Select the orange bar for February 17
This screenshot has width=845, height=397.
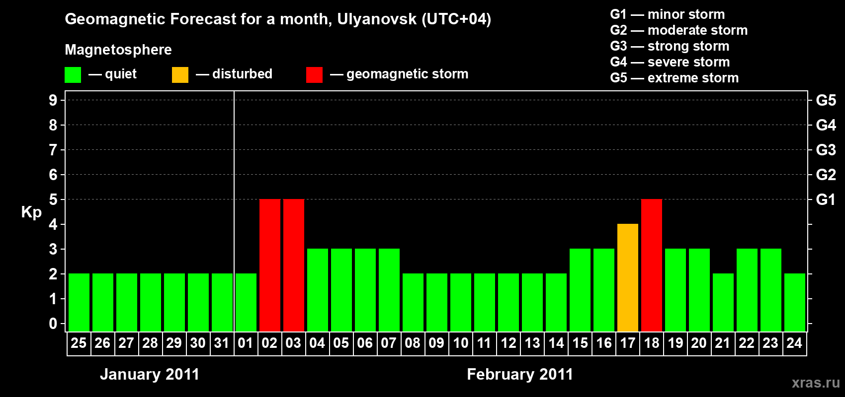[628, 277]
